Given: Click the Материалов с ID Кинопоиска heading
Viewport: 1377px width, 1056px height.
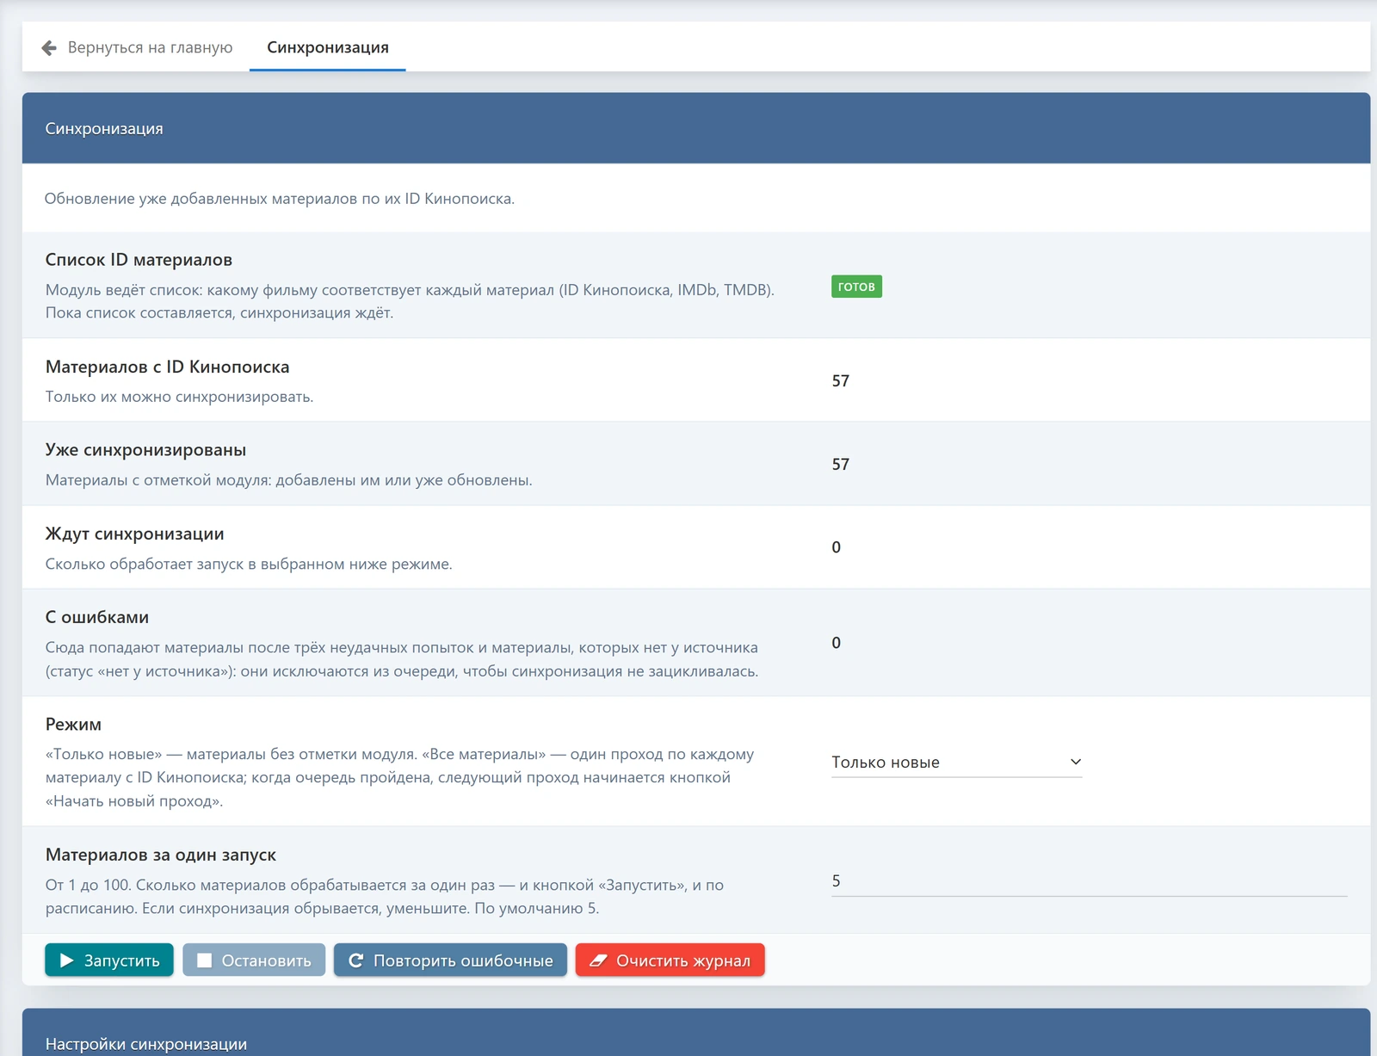Looking at the screenshot, I should pos(167,367).
